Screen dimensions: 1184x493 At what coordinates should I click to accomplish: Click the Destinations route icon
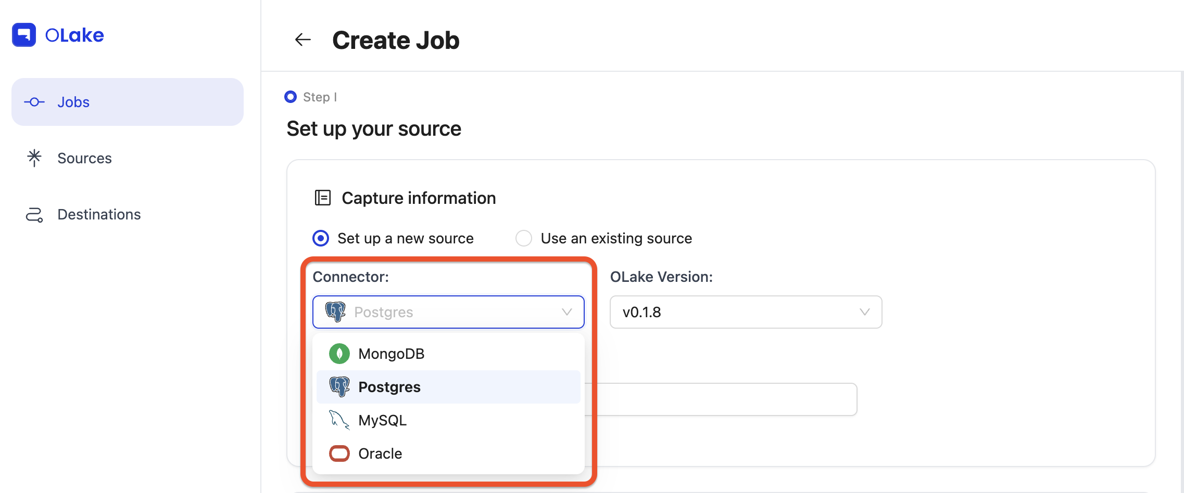(34, 214)
